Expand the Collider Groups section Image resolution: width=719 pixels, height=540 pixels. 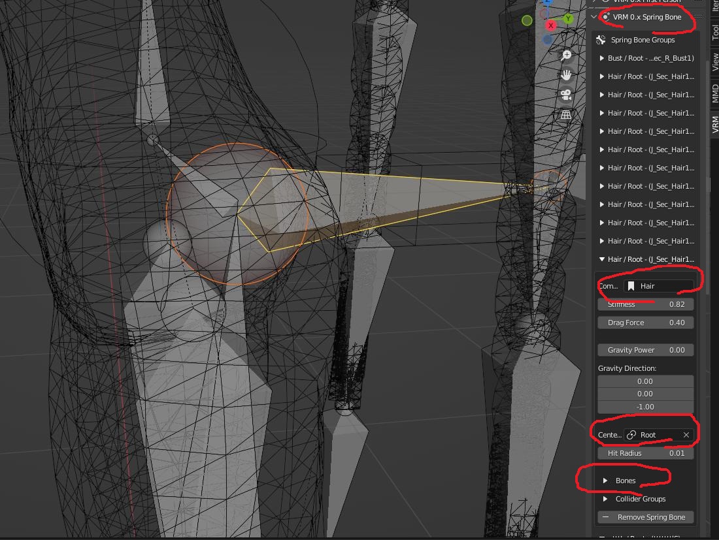605,499
